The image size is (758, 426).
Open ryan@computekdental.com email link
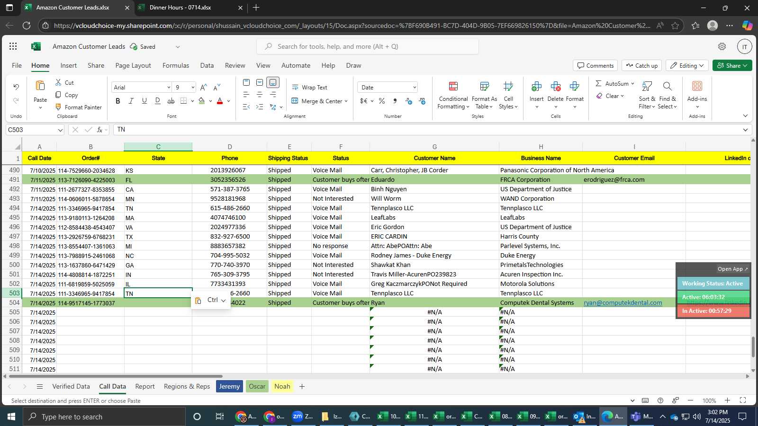point(623,303)
